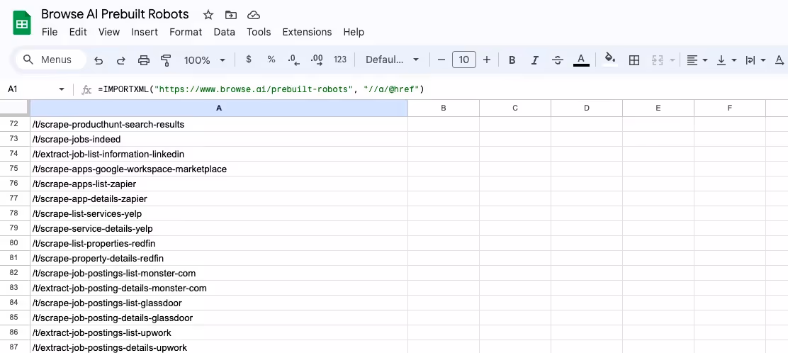The height and width of the screenshot is (353, 788).
Task: Select row 80 header
Action: (x=15, y=243)
